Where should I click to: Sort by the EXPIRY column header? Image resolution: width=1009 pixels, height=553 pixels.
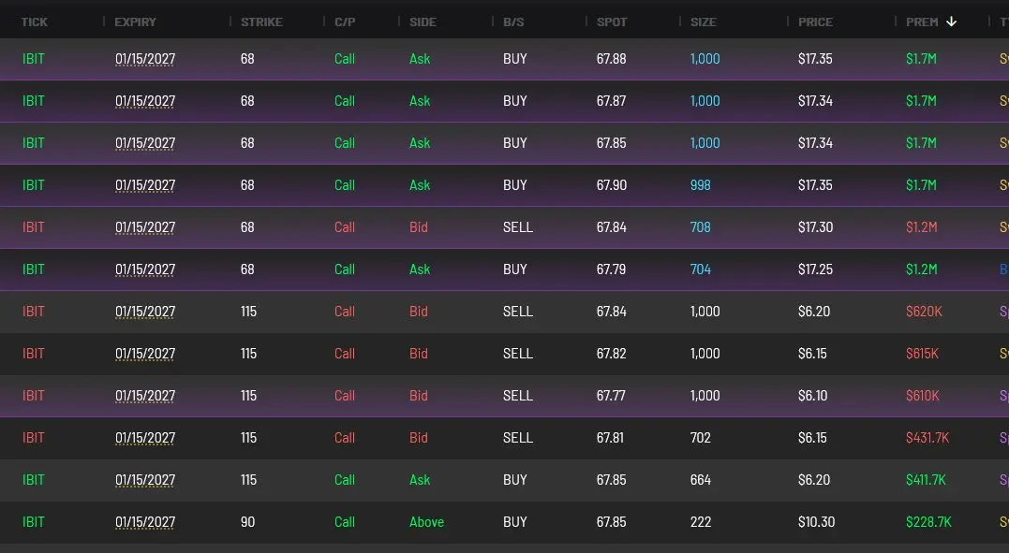(x=136, y=22)
